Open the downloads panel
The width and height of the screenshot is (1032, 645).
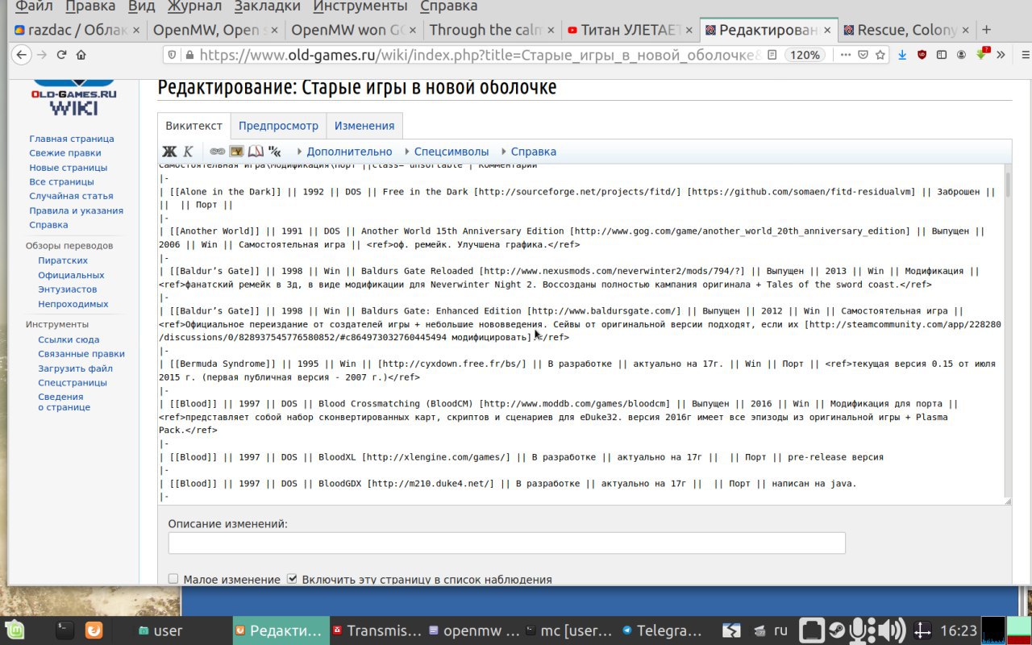[902, 56]
